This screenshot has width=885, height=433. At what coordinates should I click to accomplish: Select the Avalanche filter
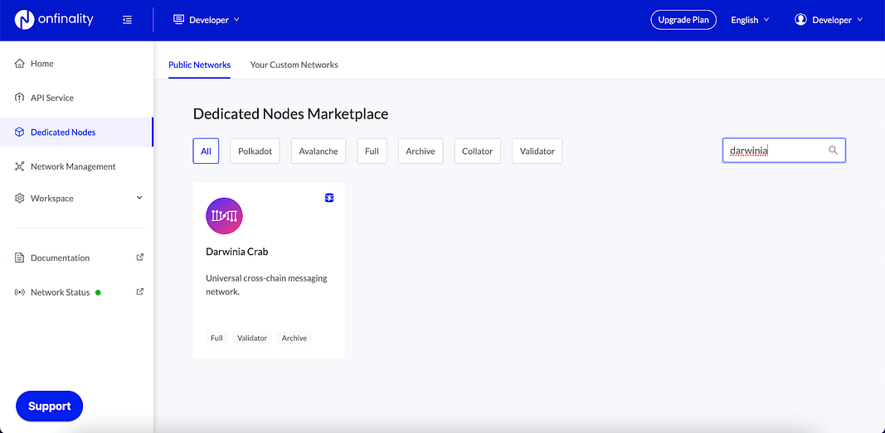(319, 151)
